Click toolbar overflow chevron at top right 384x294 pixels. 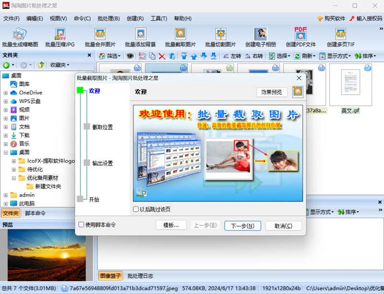pos(381,29)
